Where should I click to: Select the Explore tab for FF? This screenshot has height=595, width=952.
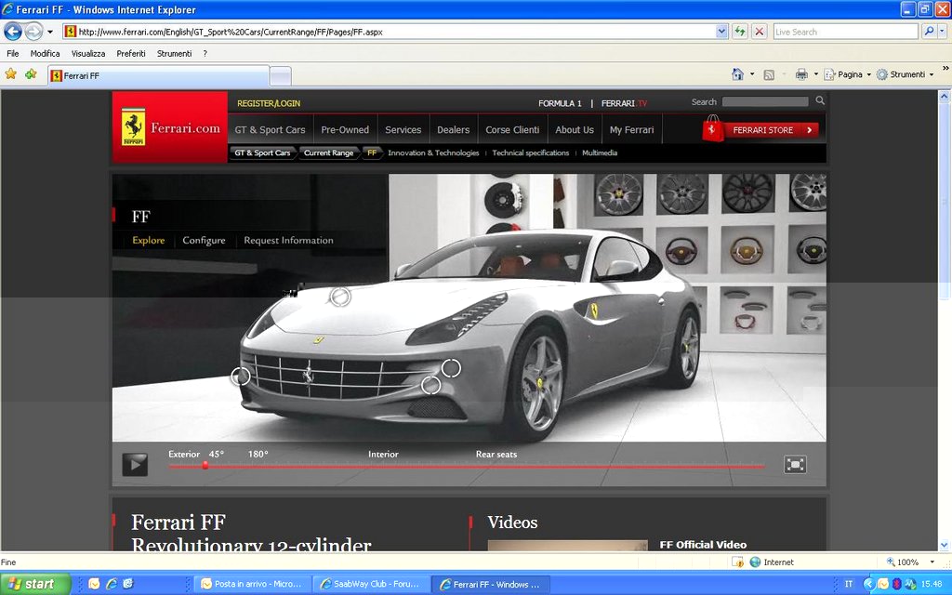(149, 241)
